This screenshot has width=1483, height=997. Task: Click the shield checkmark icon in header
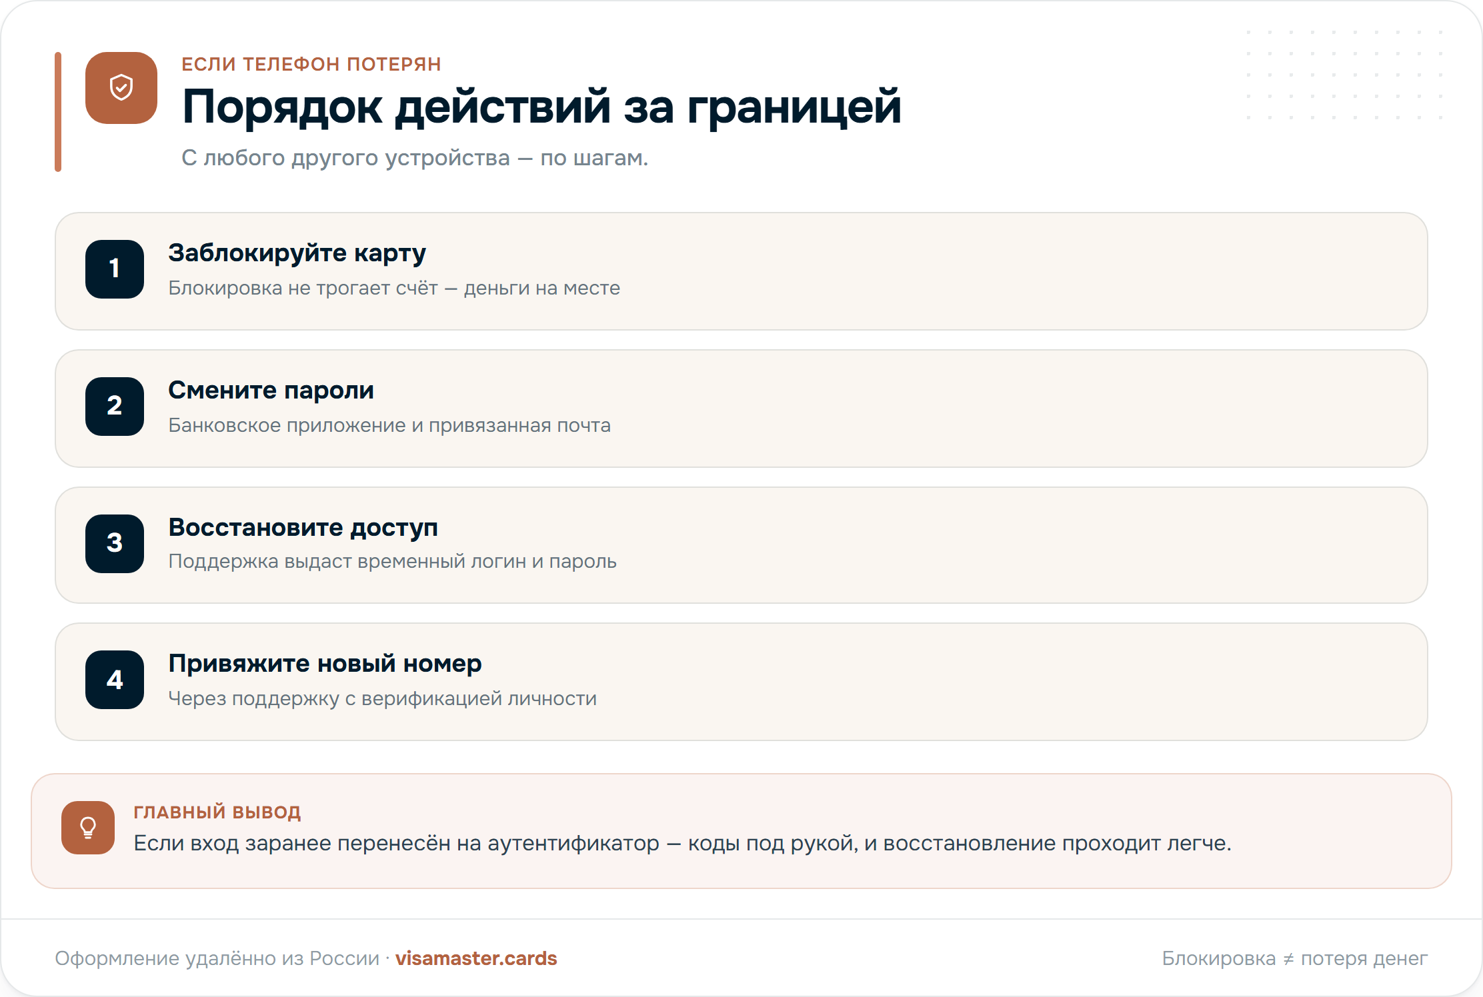point(121,88)
